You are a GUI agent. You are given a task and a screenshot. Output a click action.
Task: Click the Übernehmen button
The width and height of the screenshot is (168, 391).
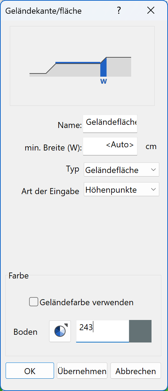[82, 371]
